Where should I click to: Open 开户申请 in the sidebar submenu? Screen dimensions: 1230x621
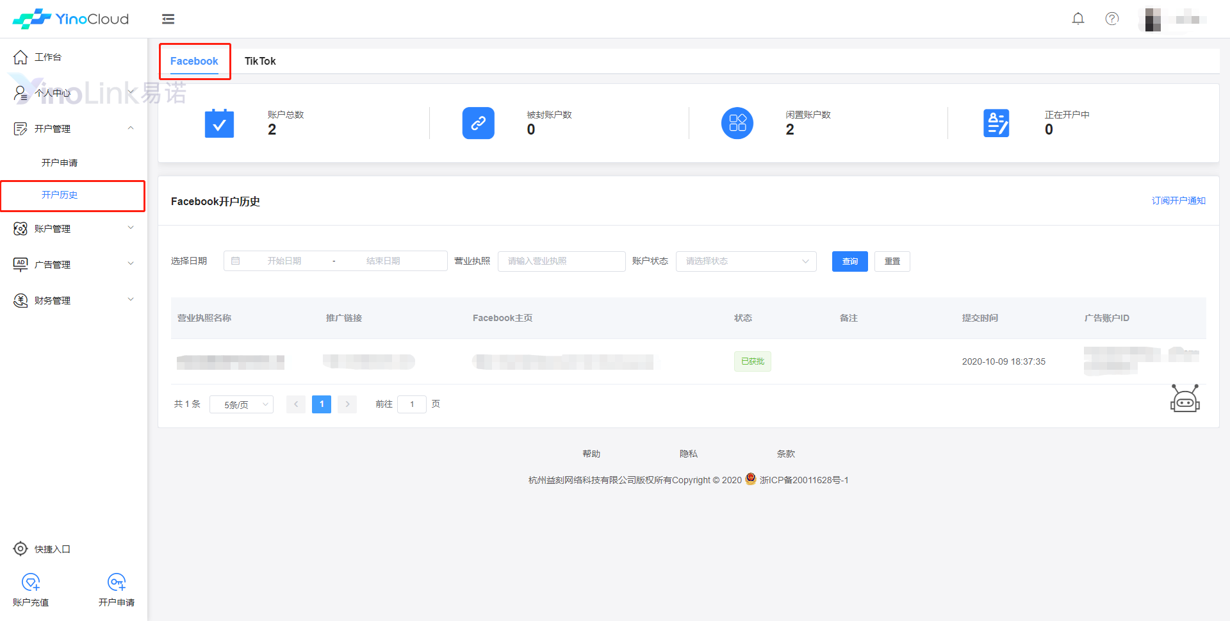coord(60,163)
